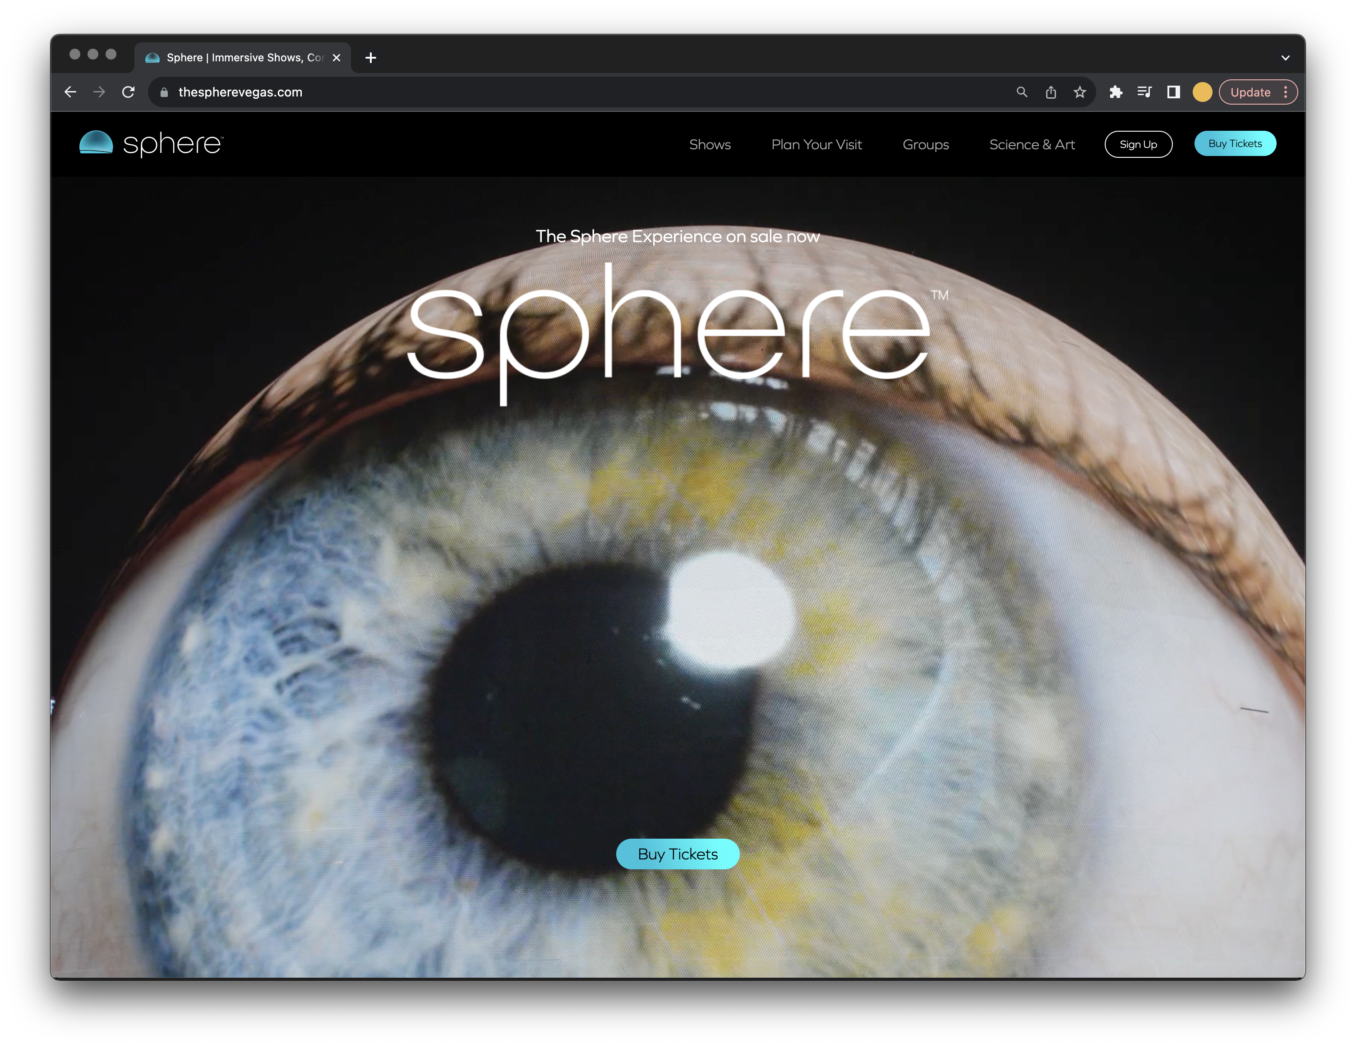Image resolution: width=1356 pixels, height=1047 pixels.
Task: Toggle the browser side panel
Action: coord(1173,92)
